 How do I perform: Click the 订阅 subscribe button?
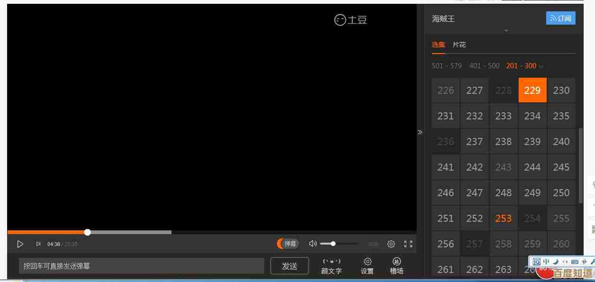click(x=561, y=18)
